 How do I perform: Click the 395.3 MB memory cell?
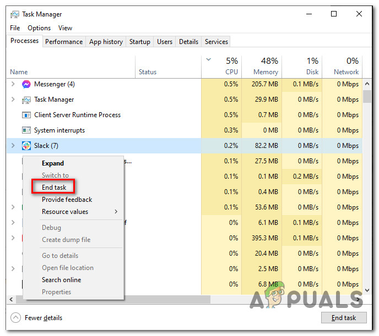point(262,238)
